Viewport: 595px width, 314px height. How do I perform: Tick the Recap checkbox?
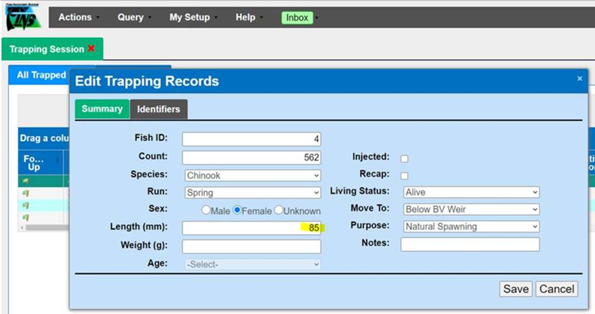point(404,175)
